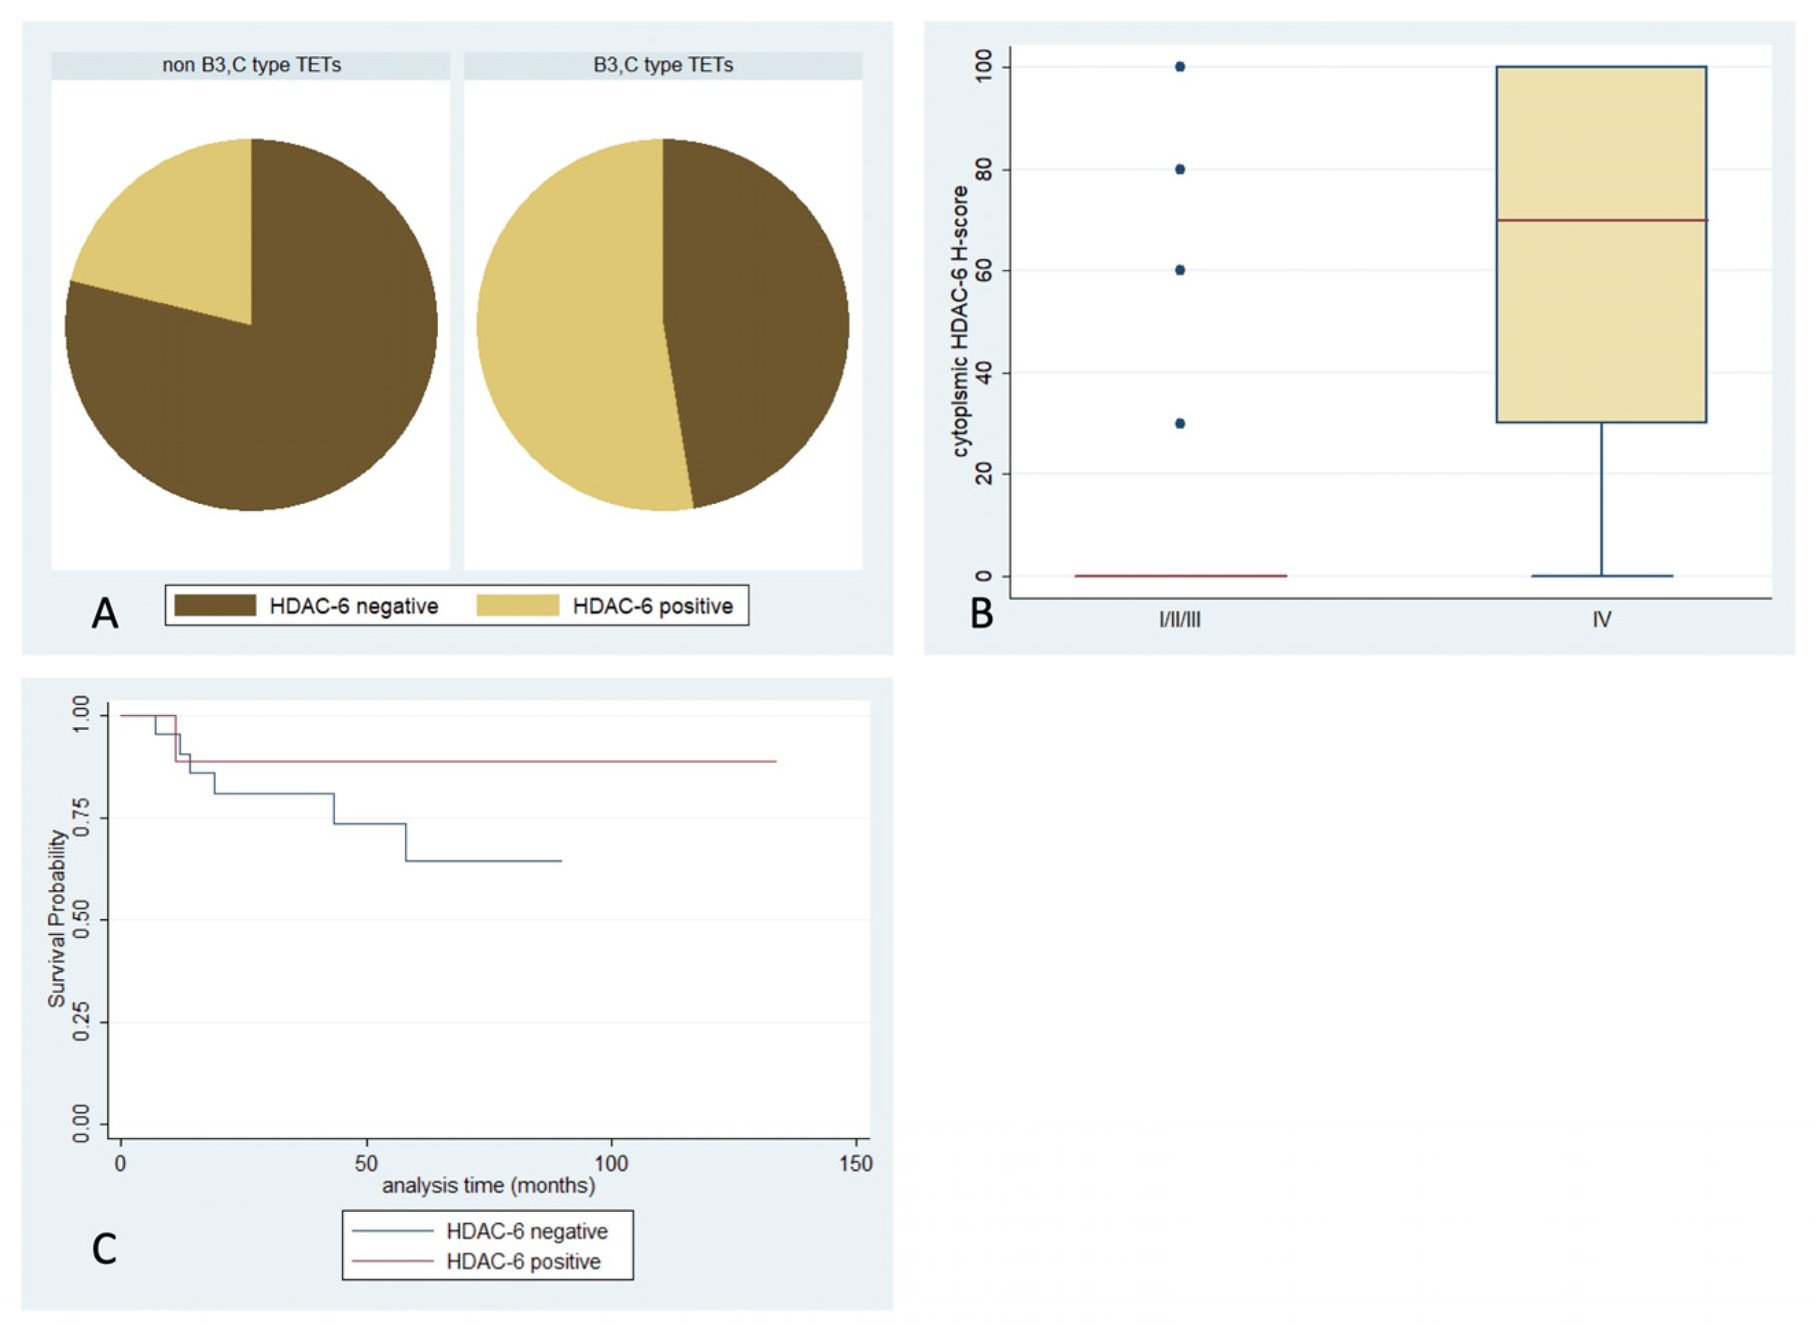Select the 'non B3,C type TETs' header
This screenshot has height=1326, width=1815.
(251, 65)
